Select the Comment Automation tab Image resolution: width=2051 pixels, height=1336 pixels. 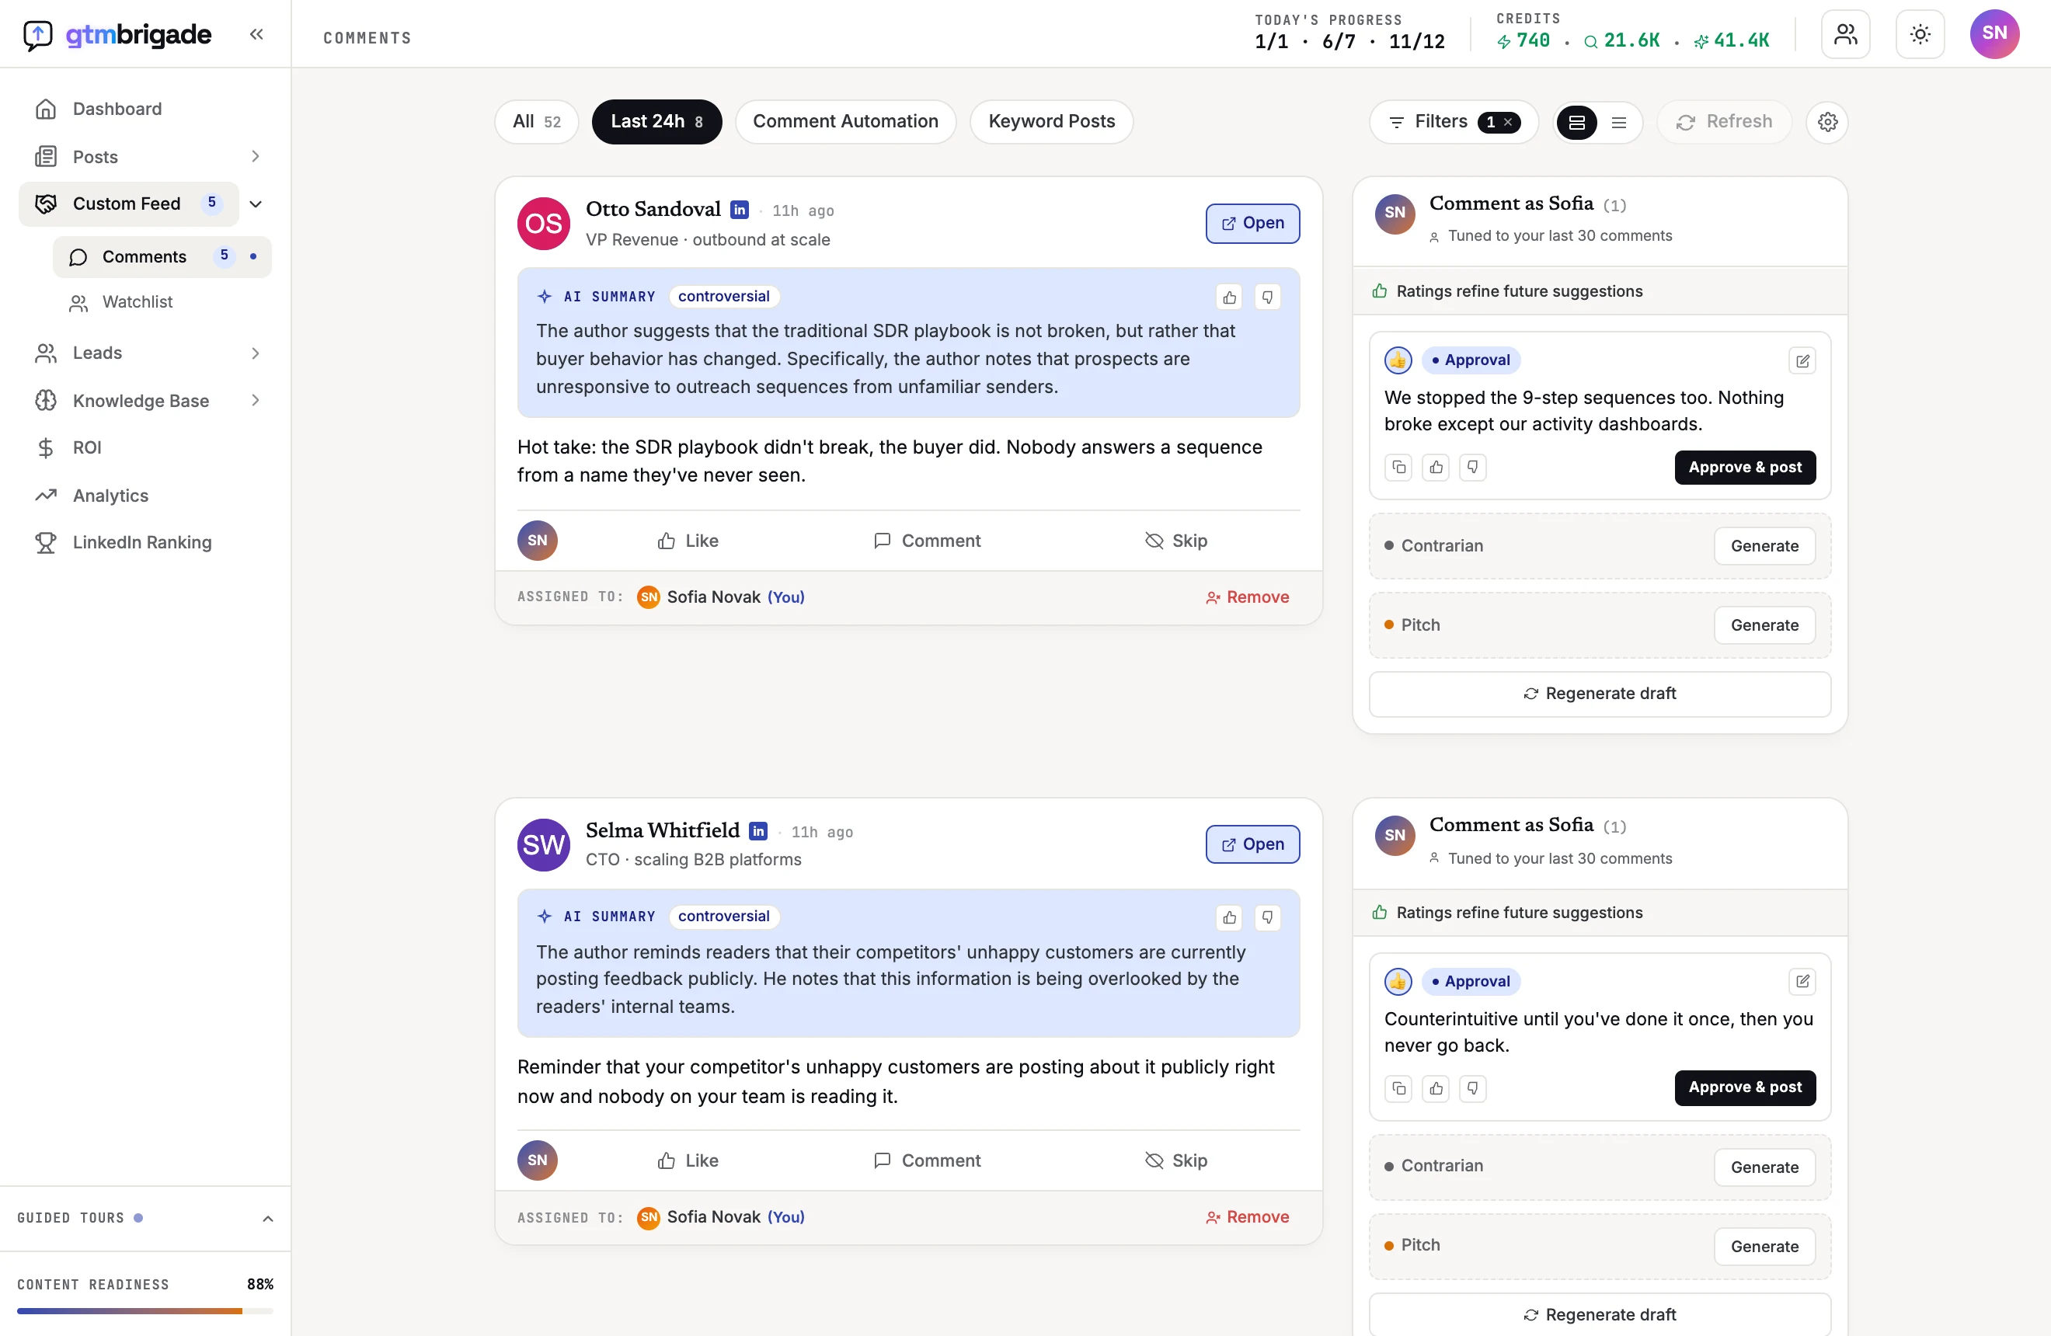tap(844, 121)
